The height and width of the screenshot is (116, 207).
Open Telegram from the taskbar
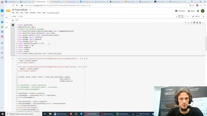(81, 114)
